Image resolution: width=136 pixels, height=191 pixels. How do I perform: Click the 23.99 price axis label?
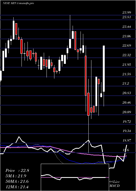pyautogui.click(x=126, y=12)
